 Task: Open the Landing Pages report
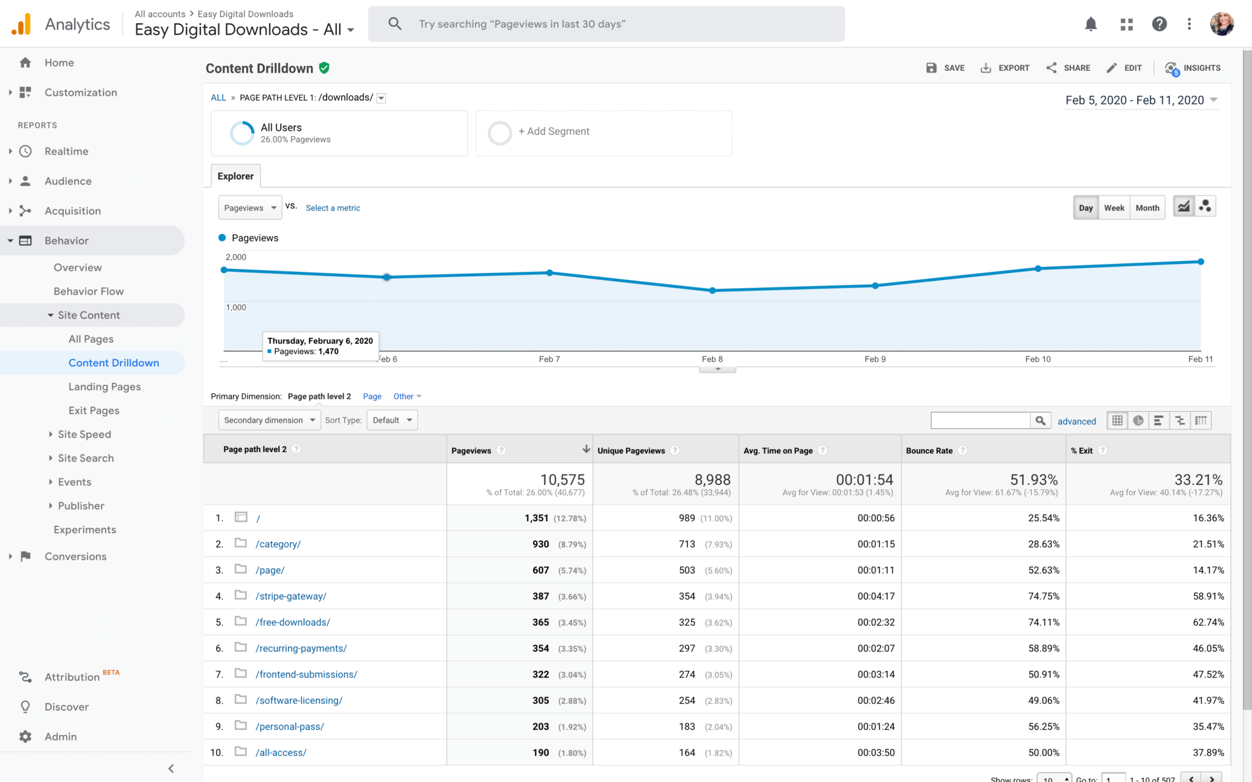pyautogui.click(x=105, y=387)
